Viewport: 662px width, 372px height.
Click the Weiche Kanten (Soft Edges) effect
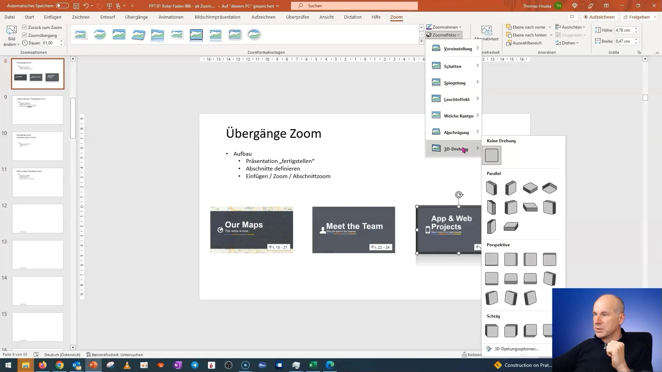(455, 115)
